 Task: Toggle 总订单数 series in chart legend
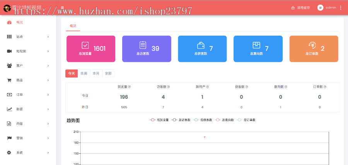click(x=246, y=120)
